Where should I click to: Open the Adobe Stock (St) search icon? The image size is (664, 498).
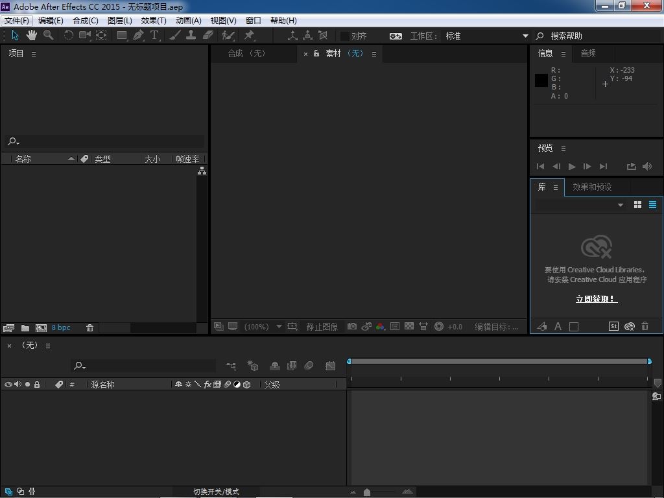[x=613, y=326]
